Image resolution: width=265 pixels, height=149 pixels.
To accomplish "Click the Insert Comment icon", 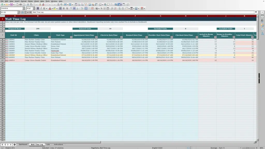I will (x=108, y=4).
